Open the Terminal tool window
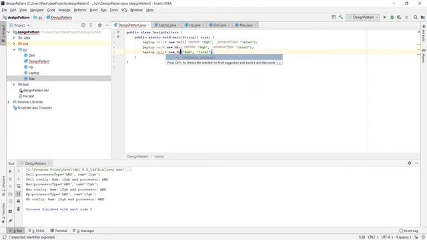This screenshot has width=427, height=240. pyautogui.click(x=59, y=231)
